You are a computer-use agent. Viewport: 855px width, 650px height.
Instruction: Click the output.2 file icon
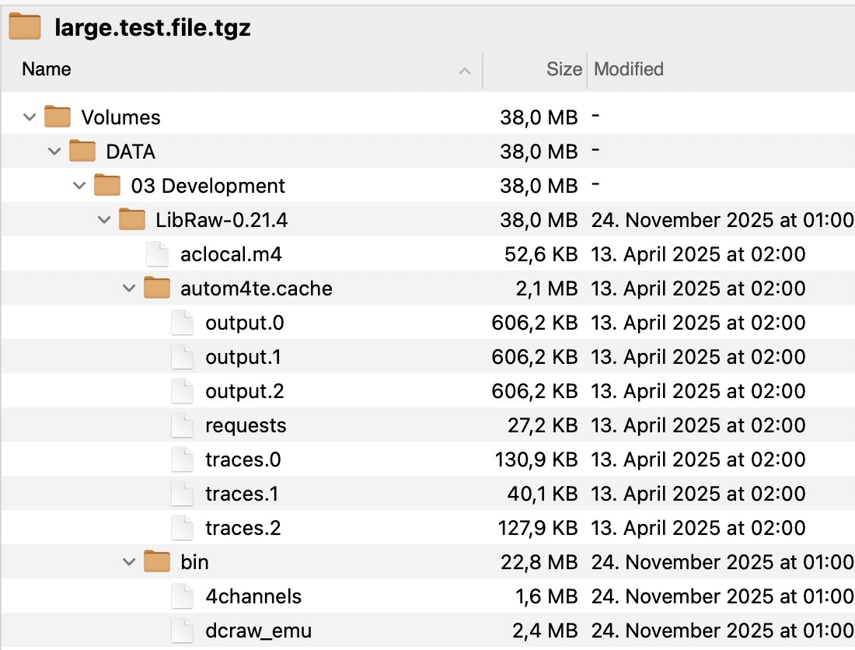[182, 391]
